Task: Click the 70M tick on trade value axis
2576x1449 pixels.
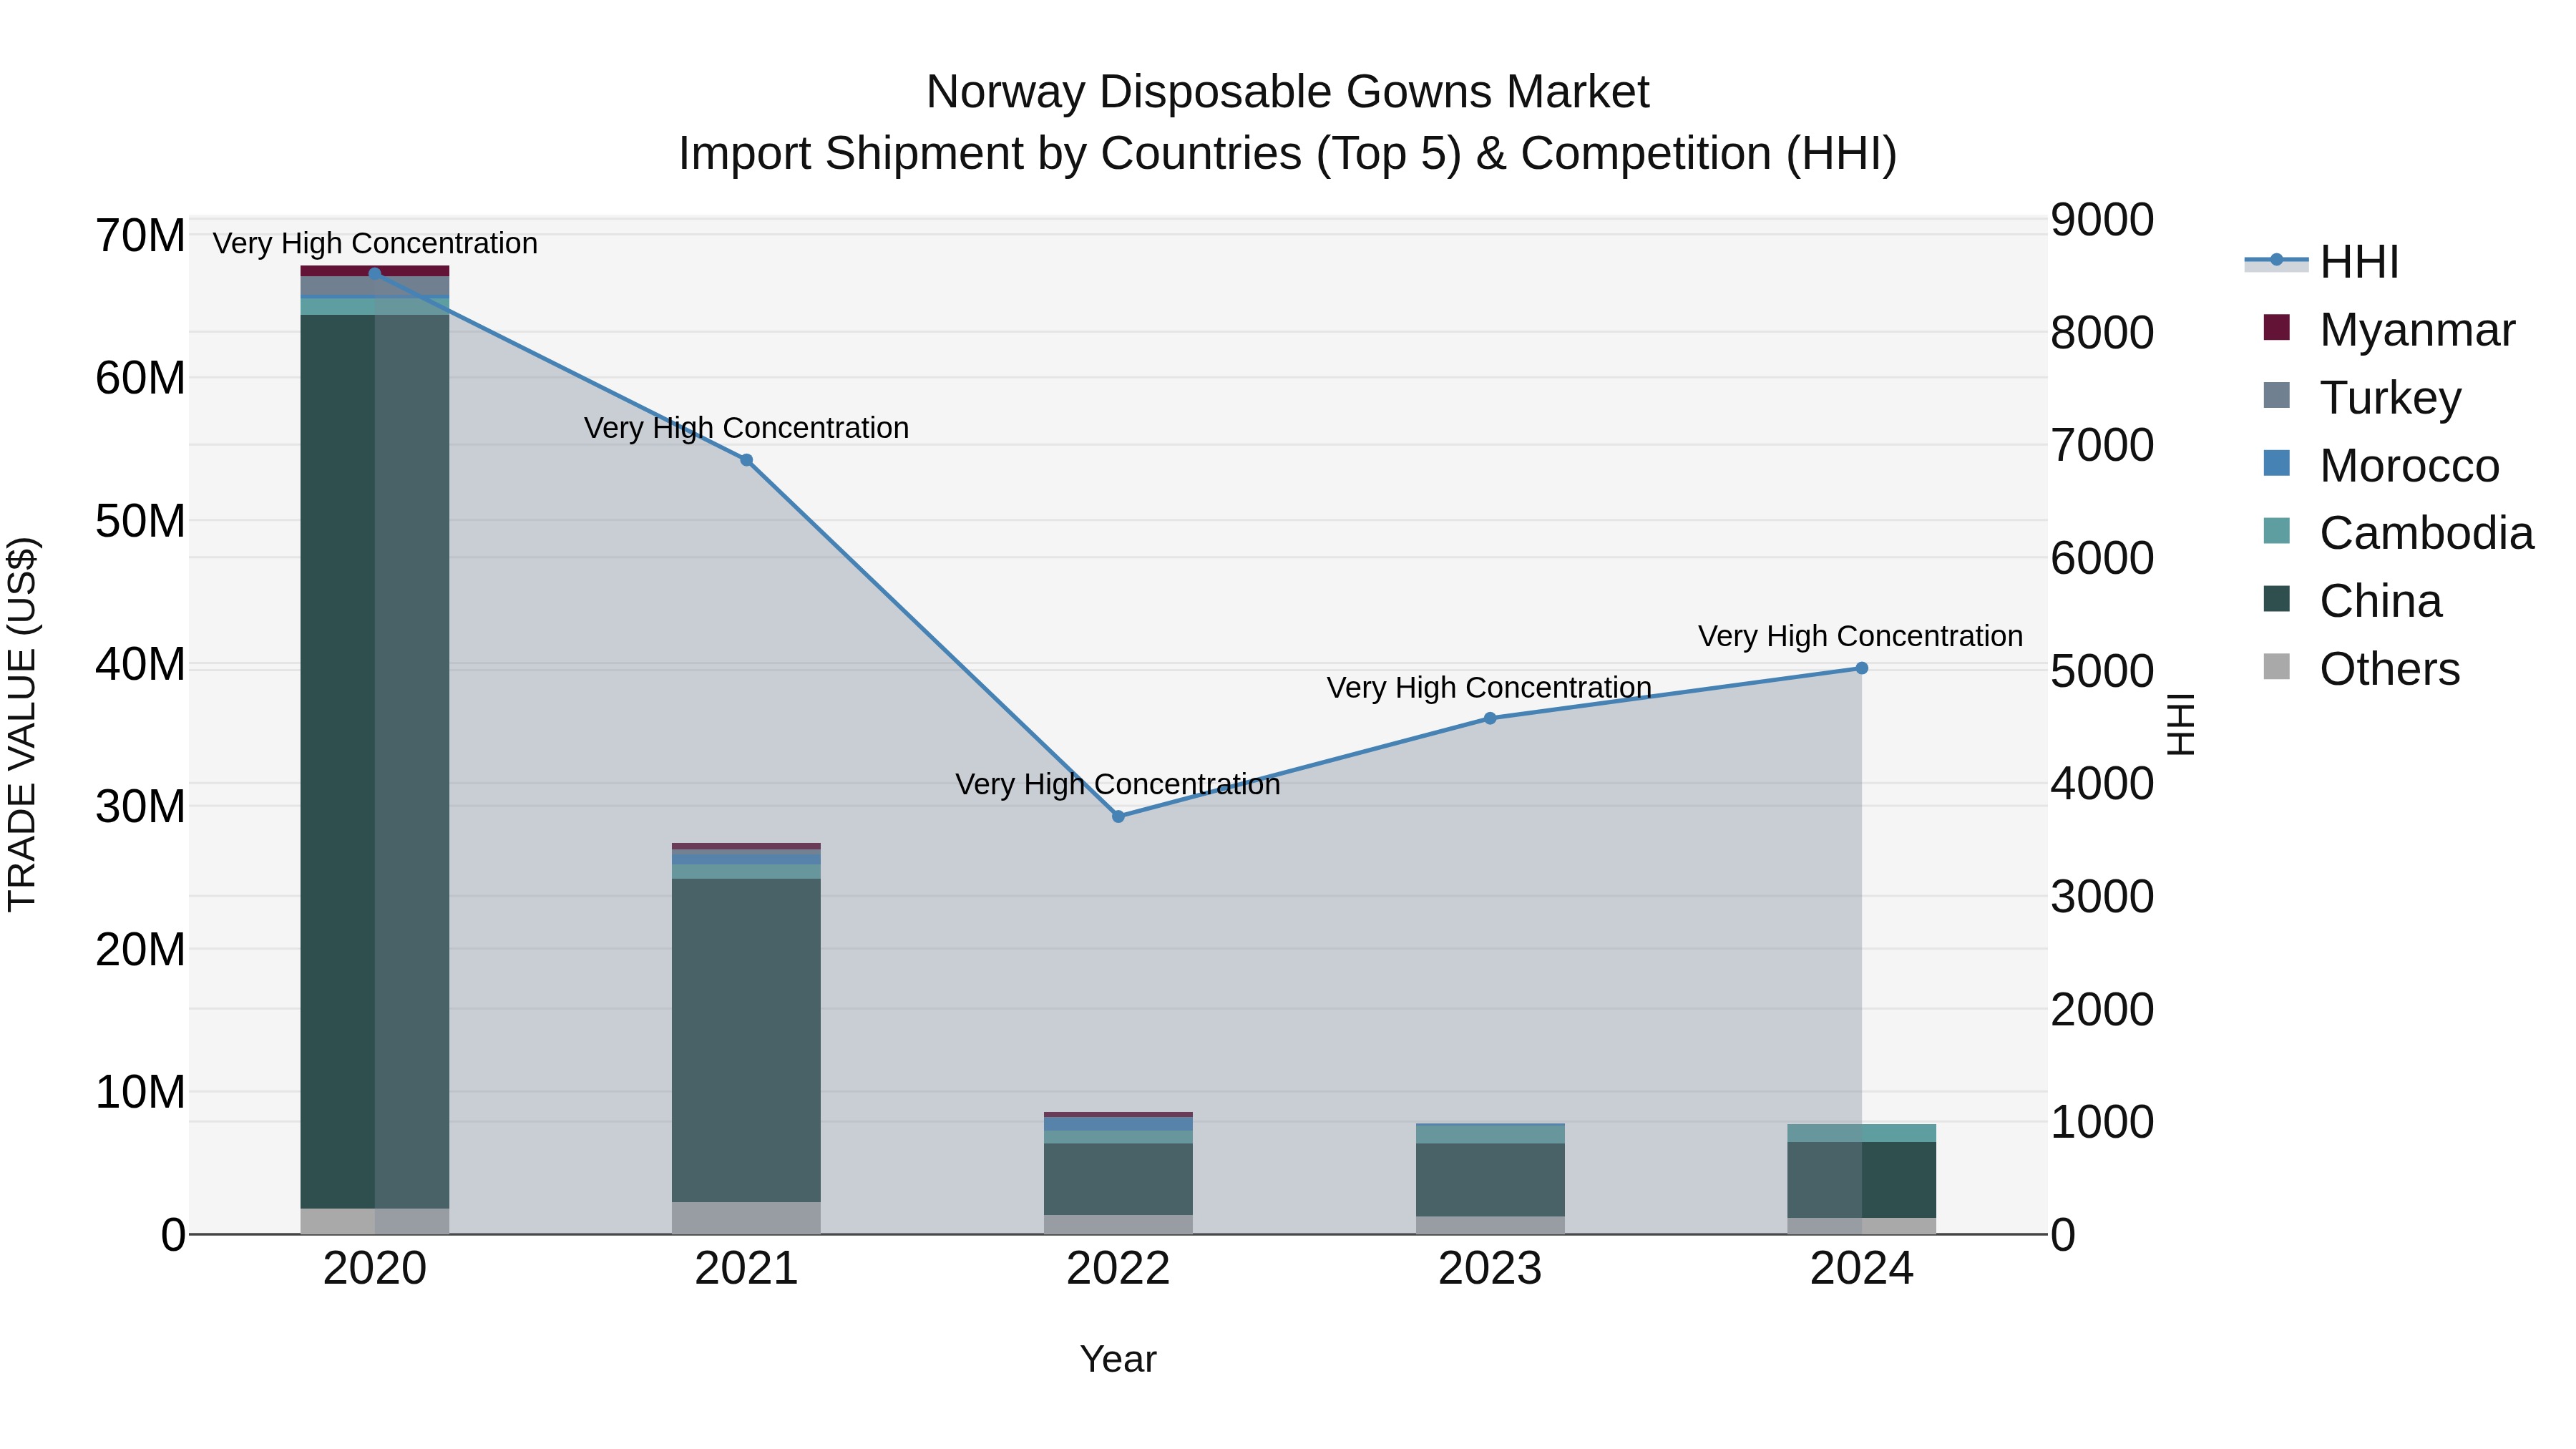Action: (140, 236)
